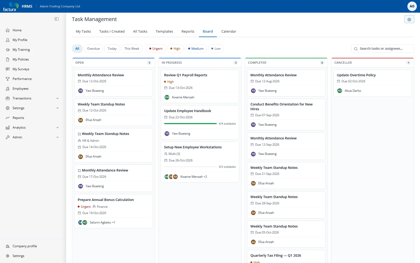Screen dimensions: 420x263
Task: Click the My Surveys icon
Action: coord(8,69)
